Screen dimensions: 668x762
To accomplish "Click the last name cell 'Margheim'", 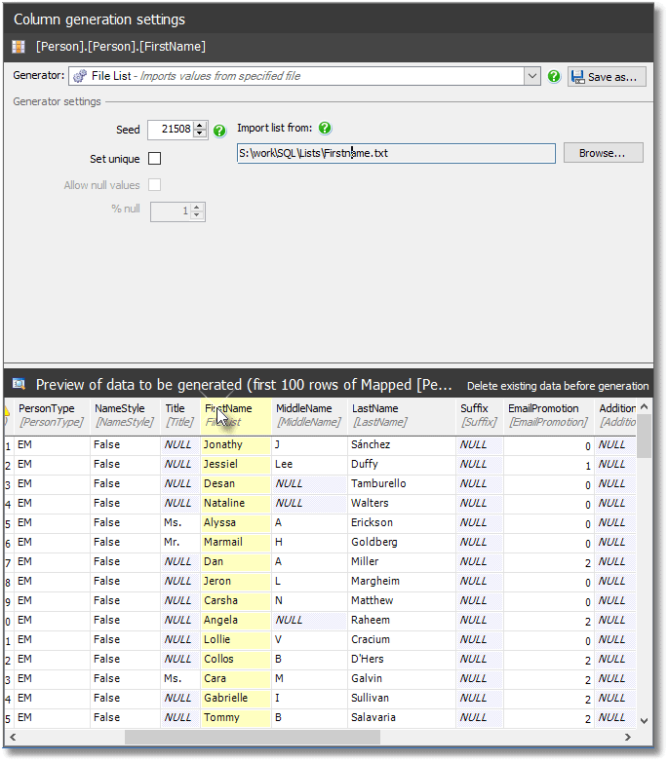I will coord(402,581).
